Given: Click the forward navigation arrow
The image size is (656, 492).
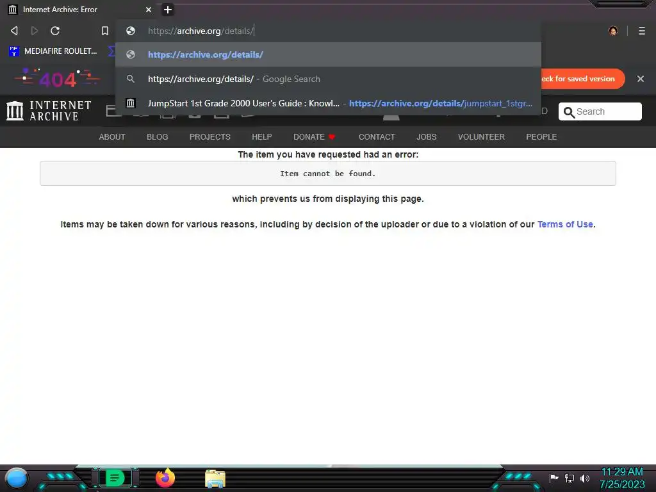Looking at the screenshot, I should [x=35, y=31].
